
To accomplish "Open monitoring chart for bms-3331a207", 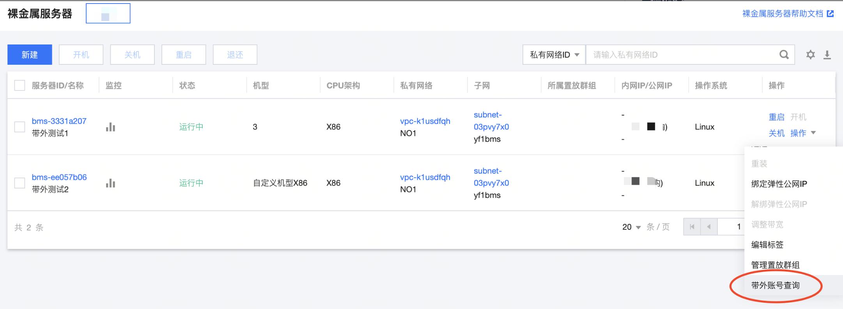I will point(110,127).
